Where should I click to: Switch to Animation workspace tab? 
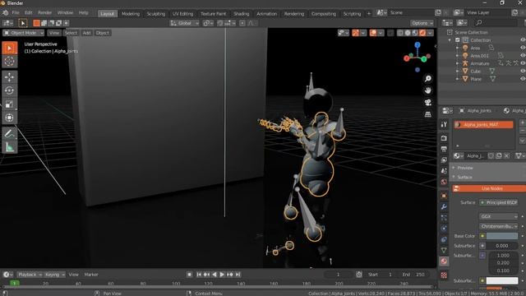click(x=266, y=14)
